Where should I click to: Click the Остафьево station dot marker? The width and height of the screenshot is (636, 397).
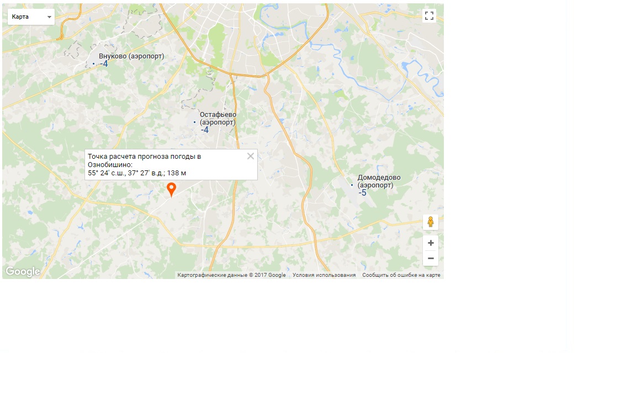[195, 122]
